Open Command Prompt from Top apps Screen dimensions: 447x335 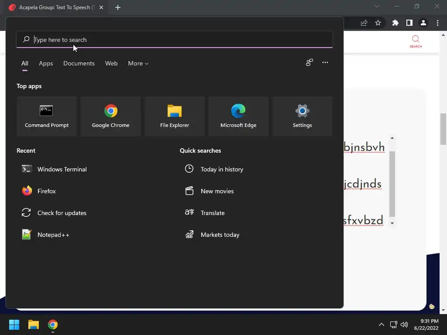[47, 116]
